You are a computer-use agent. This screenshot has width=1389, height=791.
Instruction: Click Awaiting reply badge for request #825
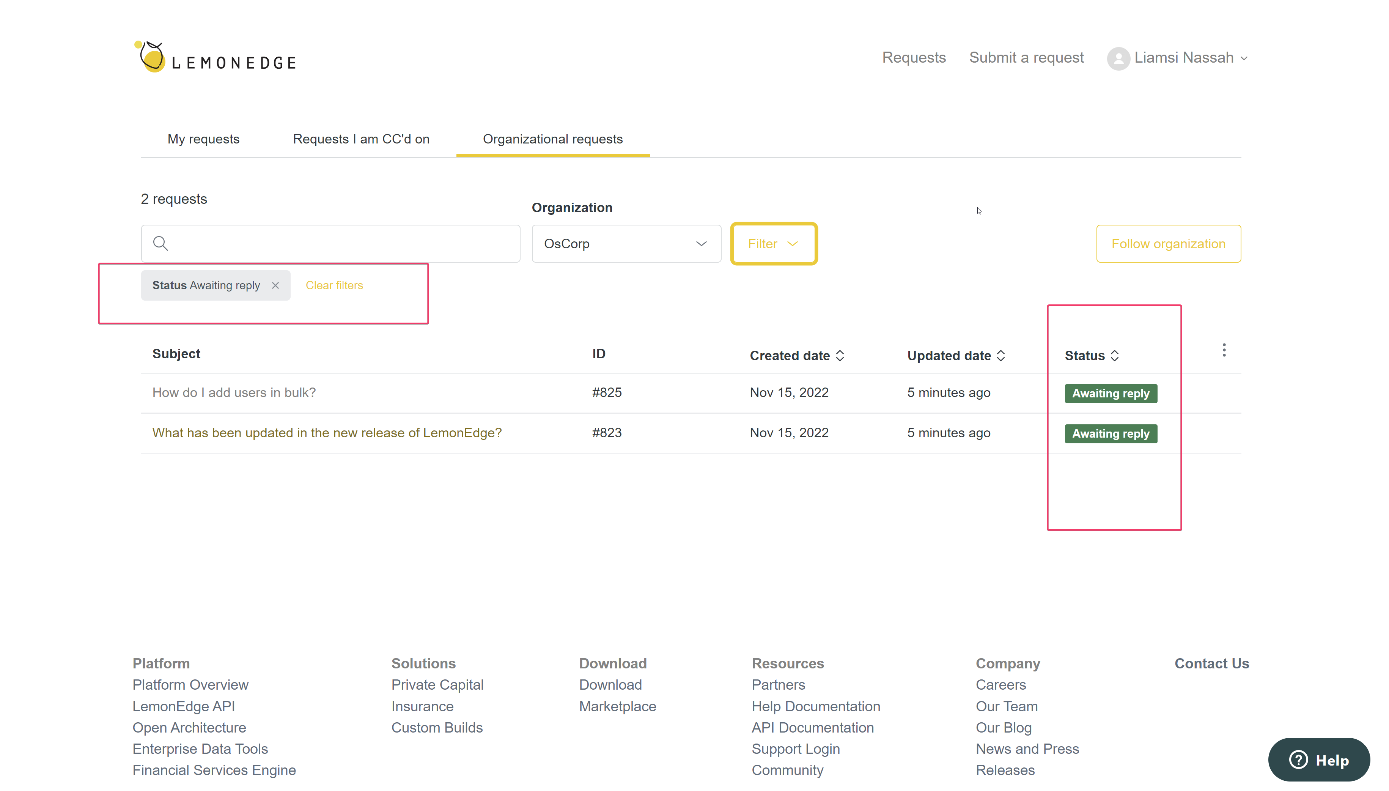(x=1111, y=393)
